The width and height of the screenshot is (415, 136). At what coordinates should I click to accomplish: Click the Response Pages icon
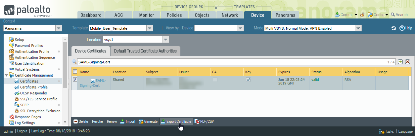pyautogui.click(x=12, y=117)
